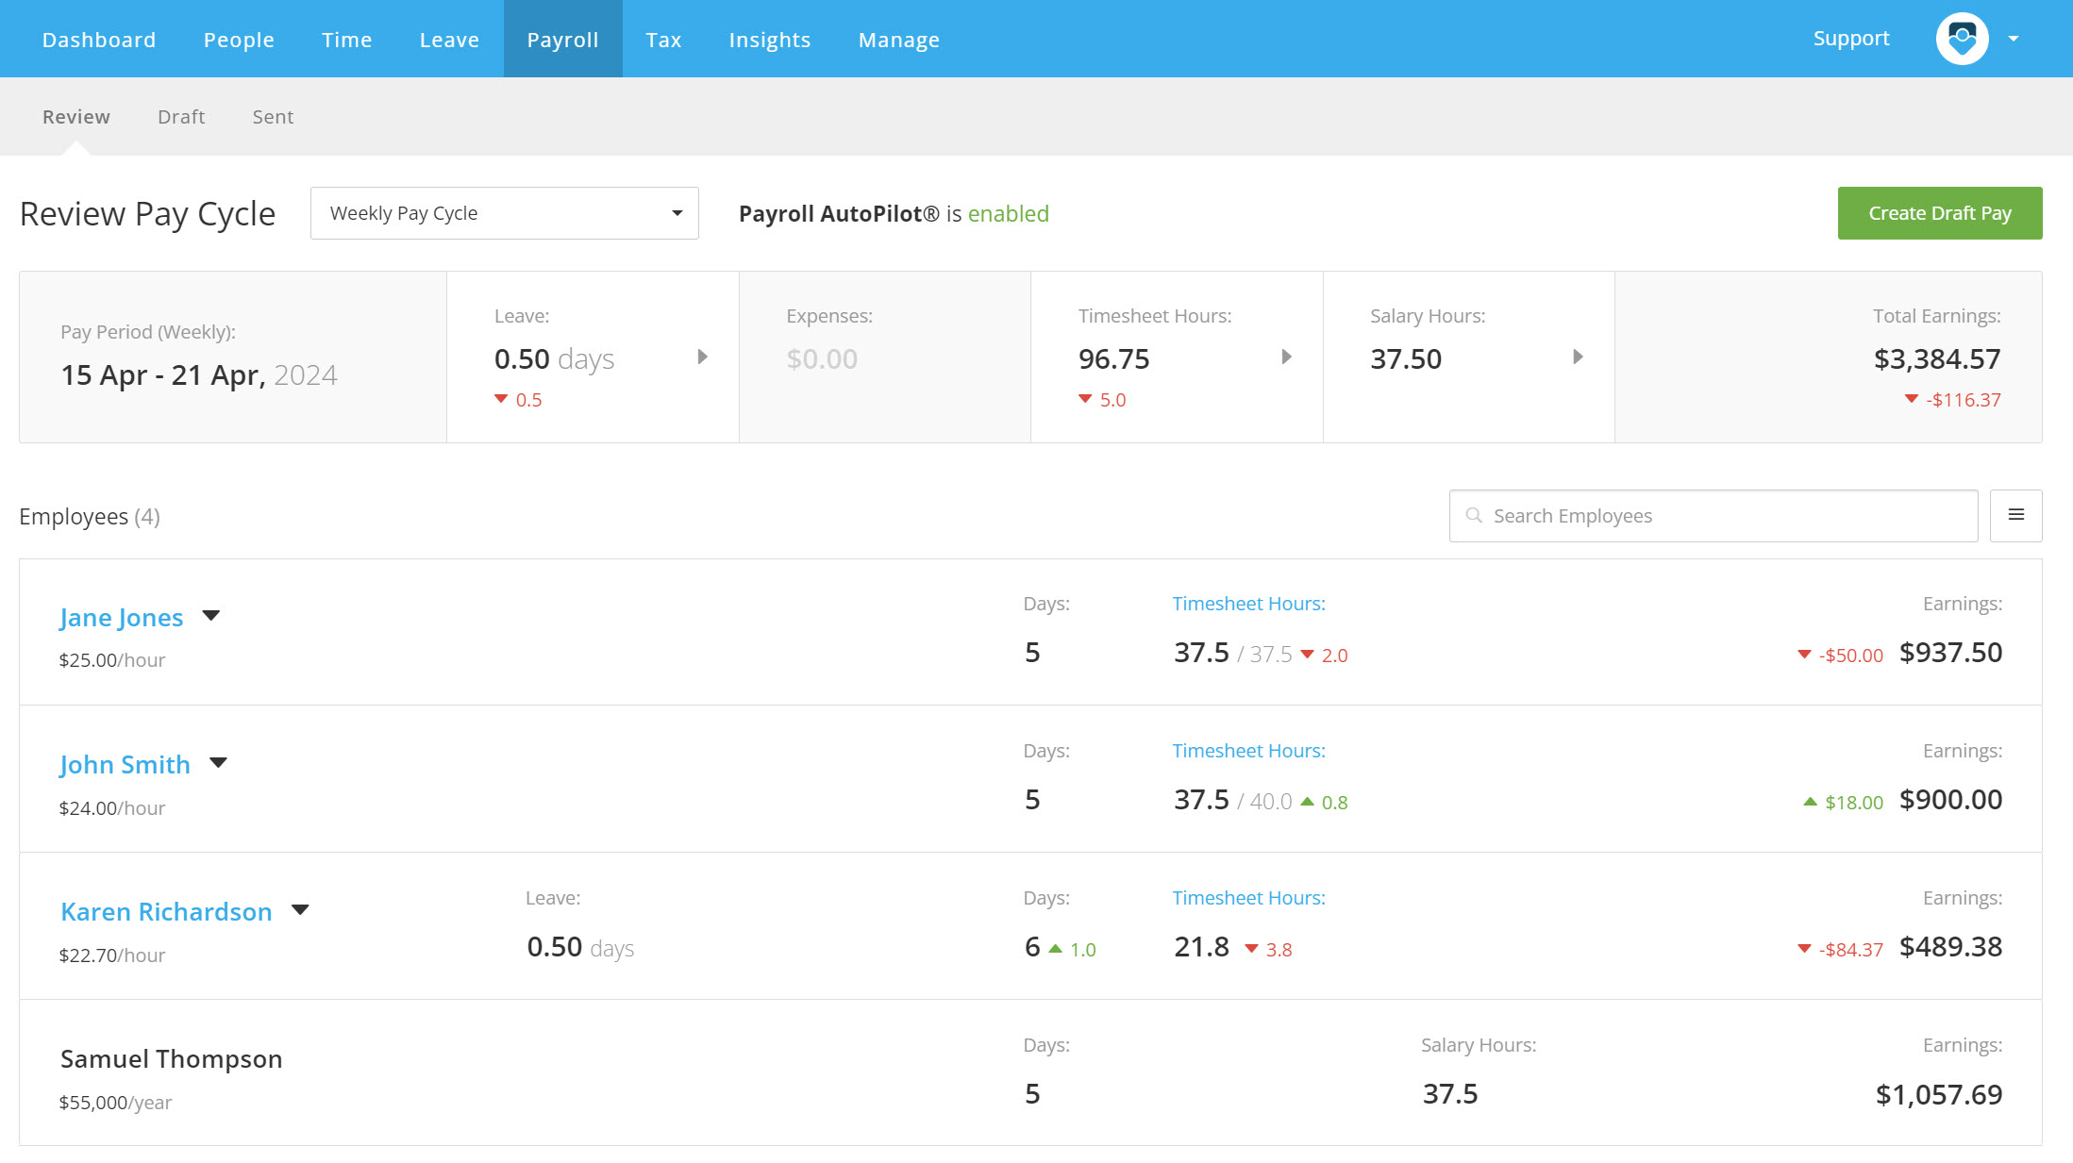This screenshot has height=1163, width=2073.
Task: Click the $22.70/hour rate
Action: [111, 955]
